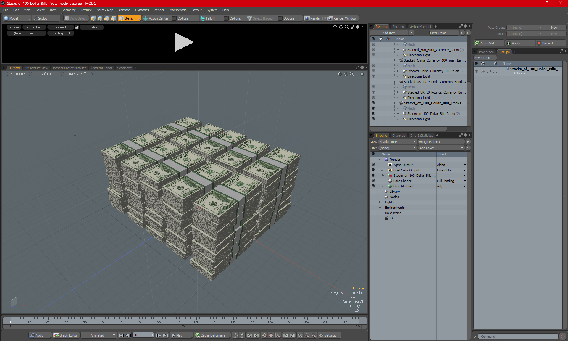Open preview panel gear settings
Viewport: 568px width, 341px height.
(357, 27)
